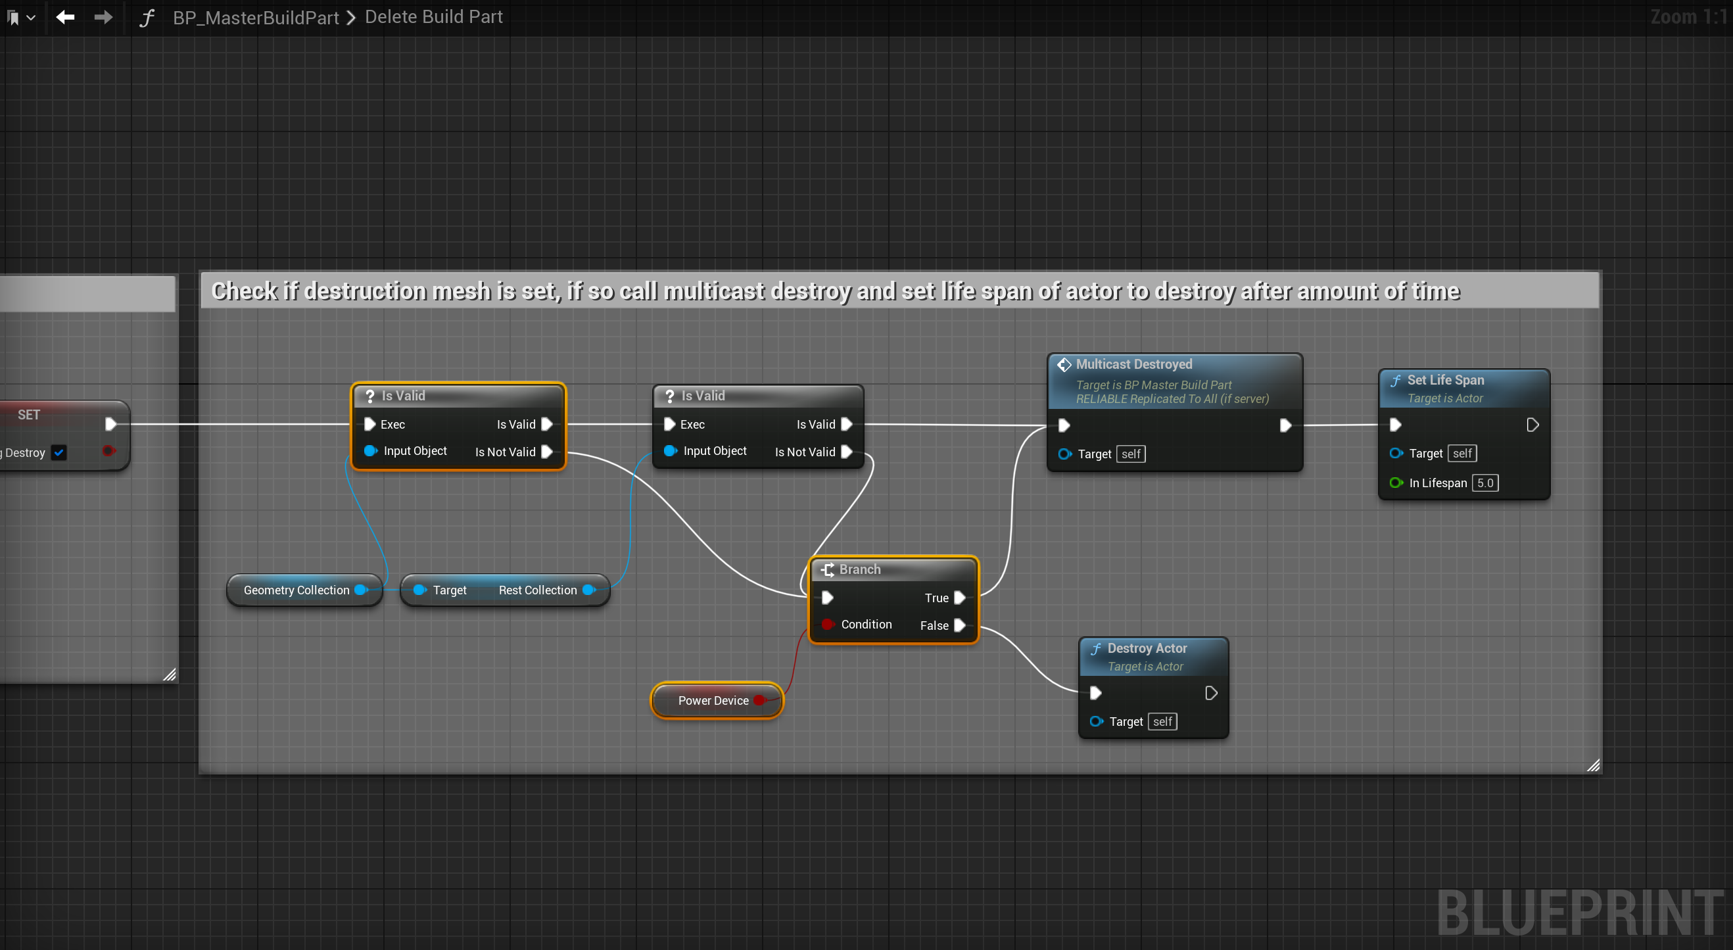Click the Set Life Span function icon
The height and width of the screenshot is (950, 1733).
(1395, 380)
